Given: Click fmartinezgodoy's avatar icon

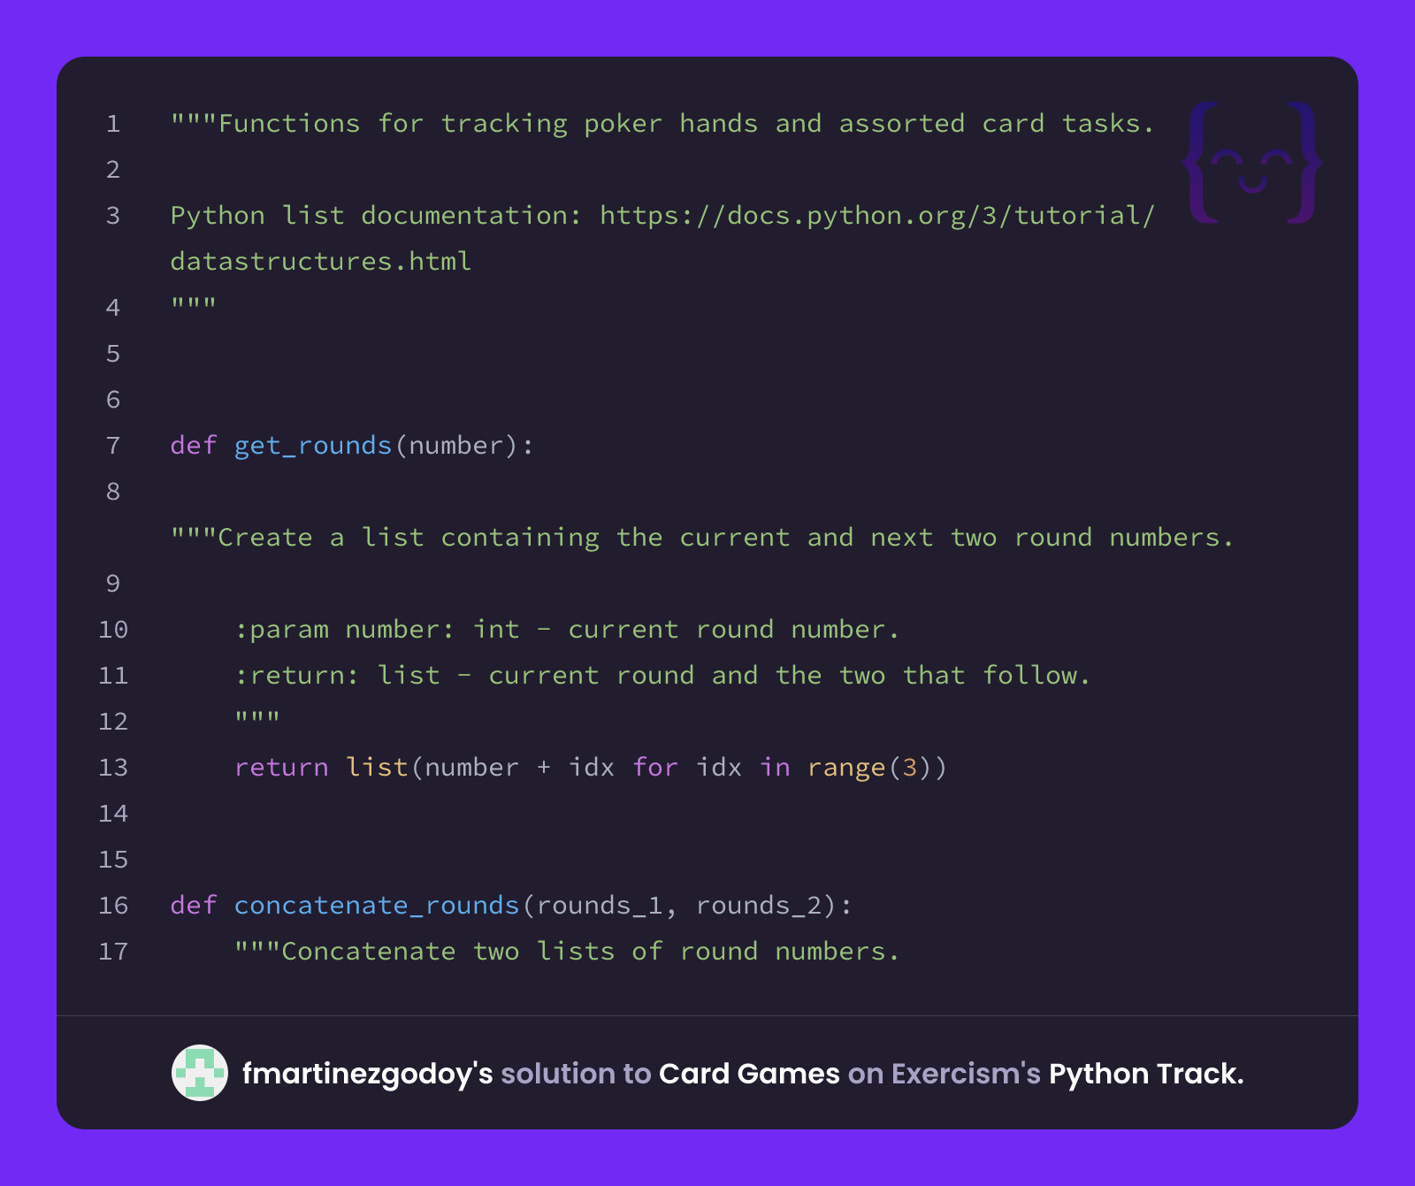Looking at the screenshot, I should tap(200, 1073).
